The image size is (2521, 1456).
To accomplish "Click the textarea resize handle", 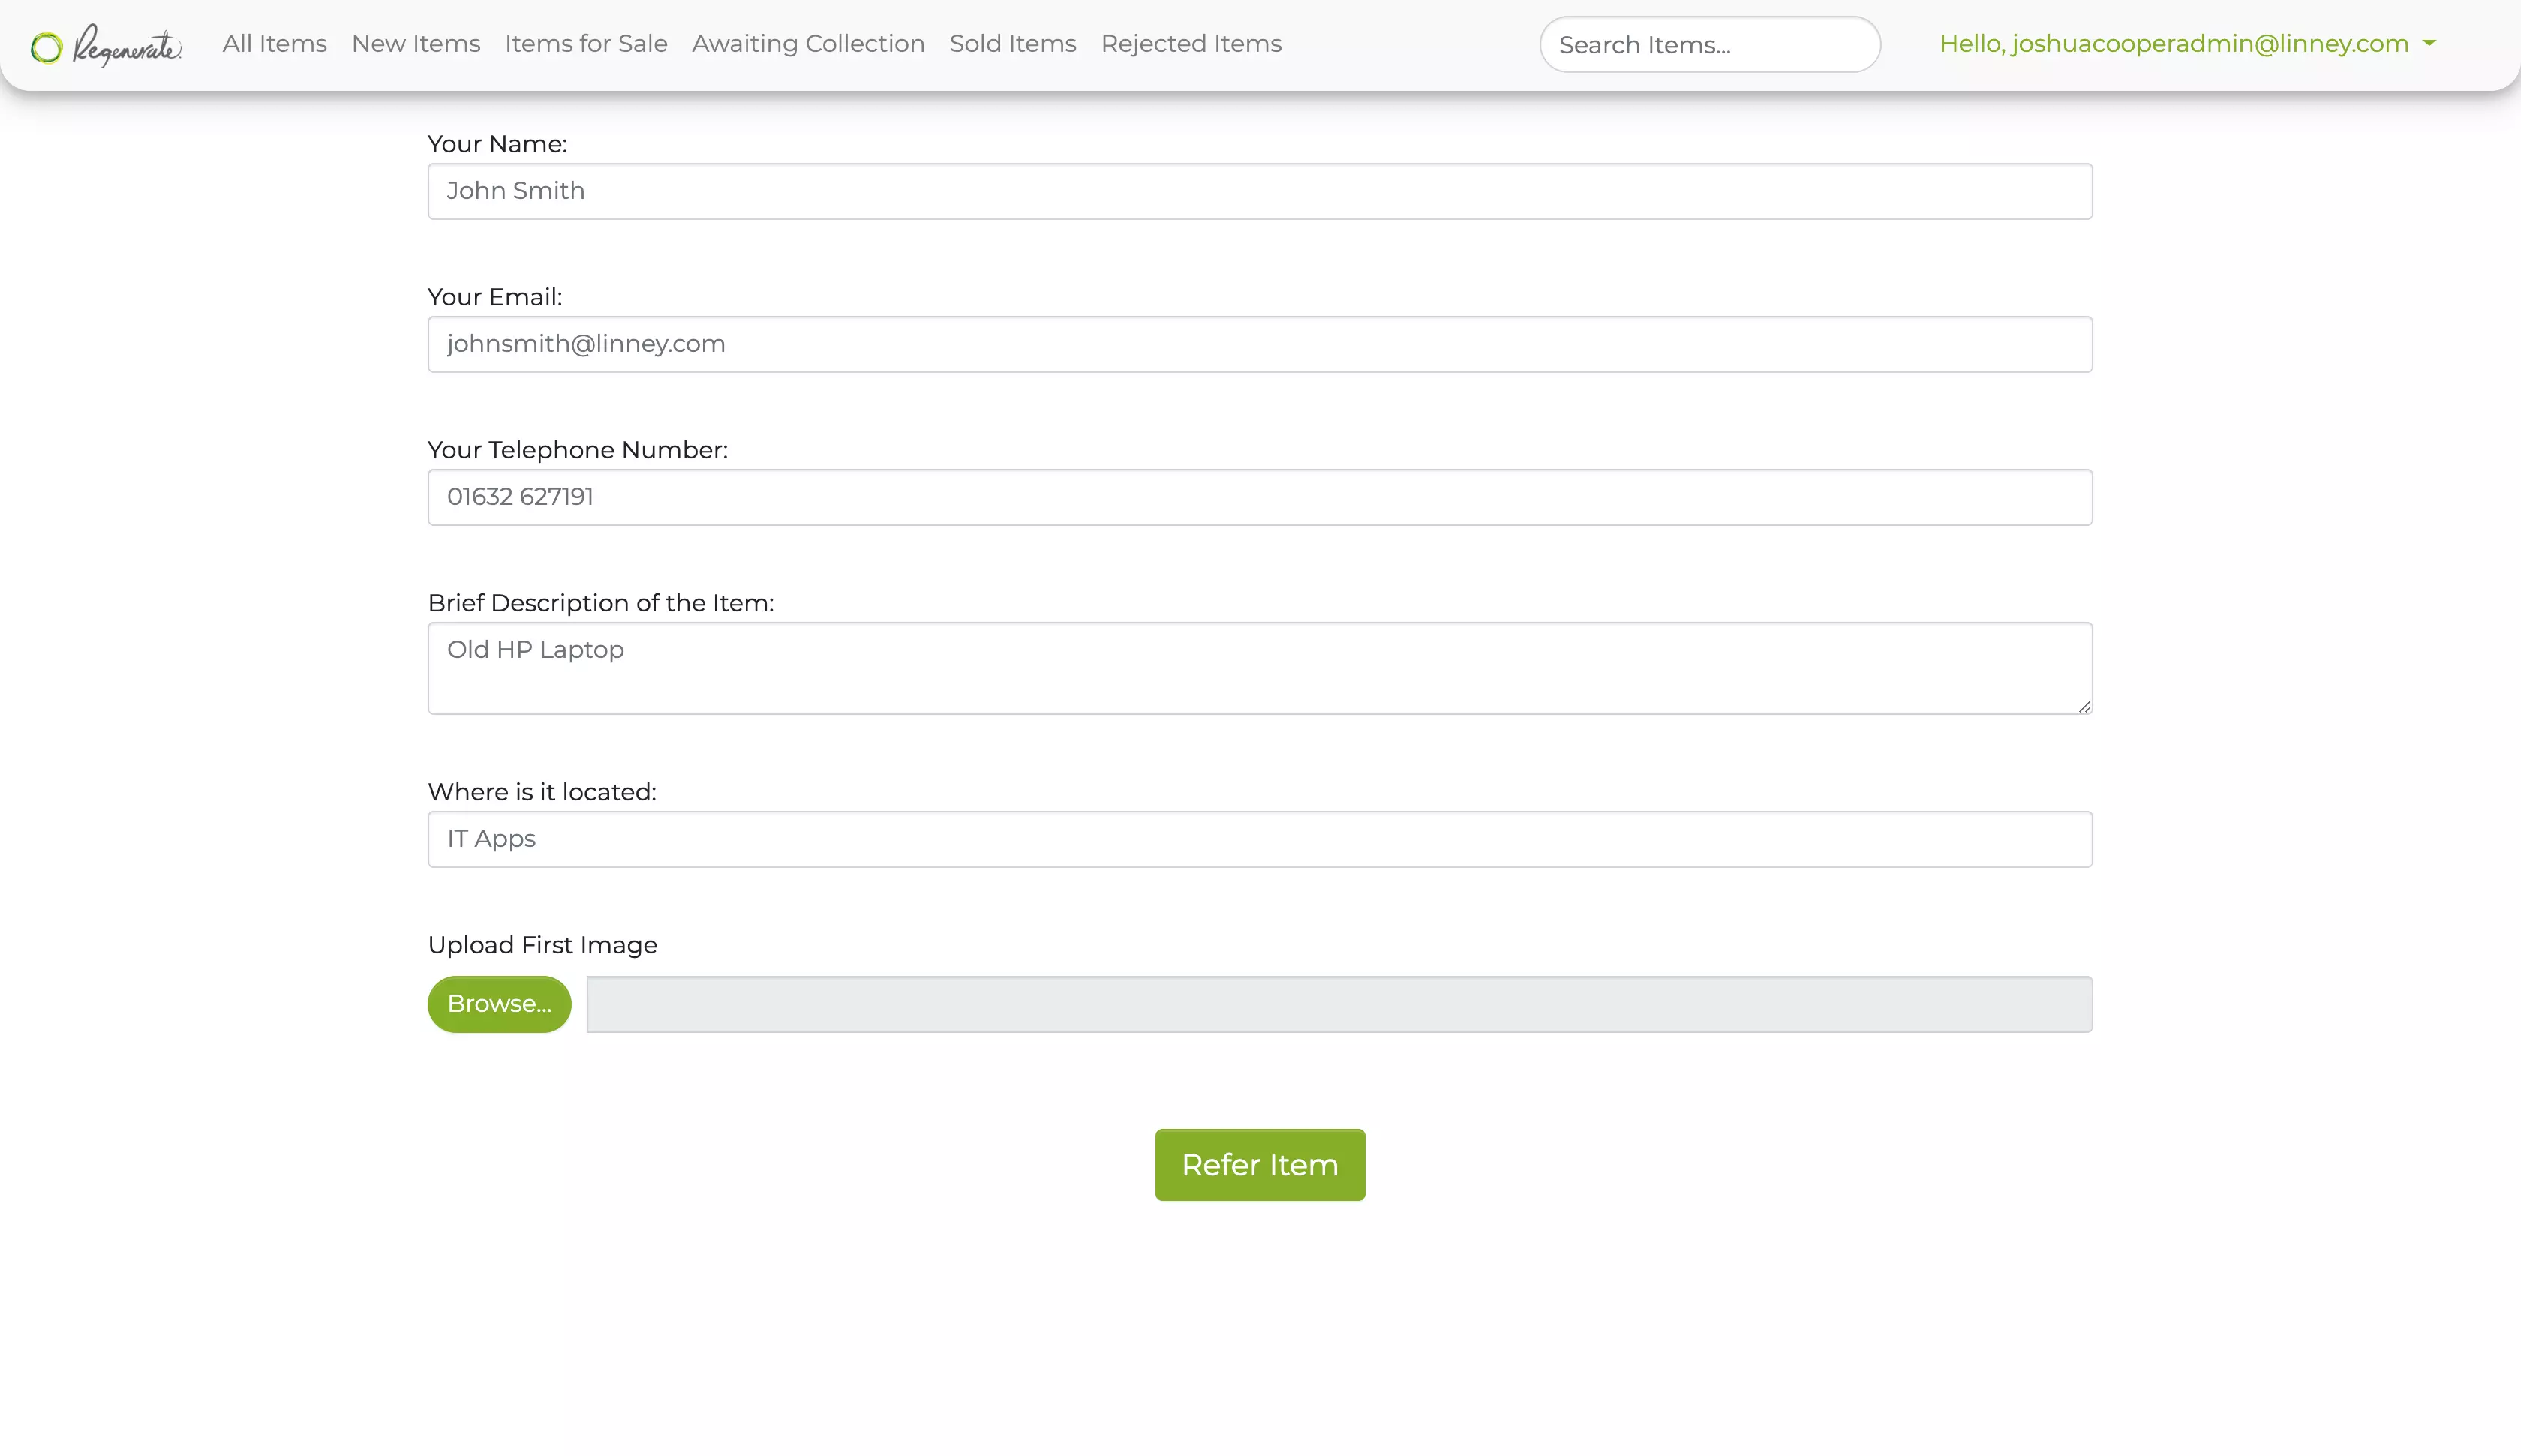I will [x=2083, y=707].
